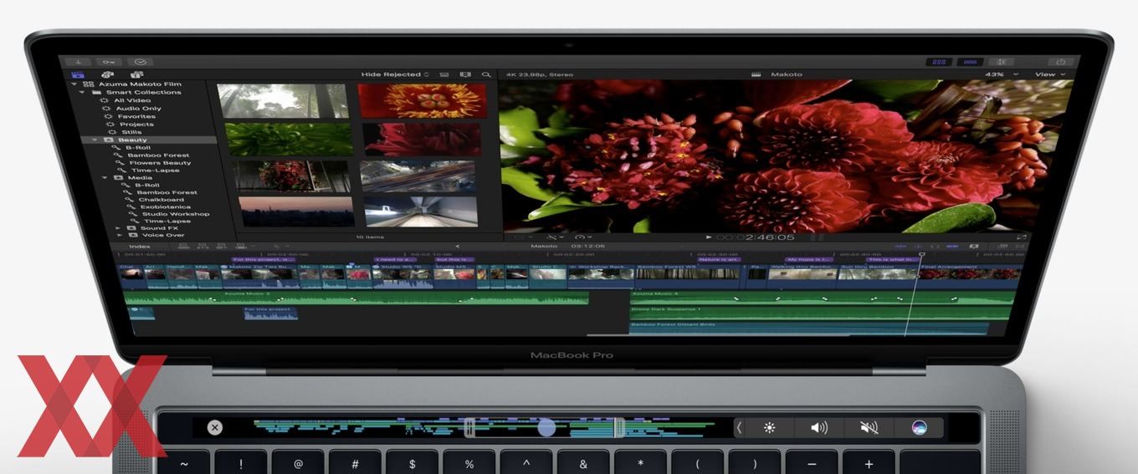1138x474 pixels.
Task: Collapse the Smart Collections folder
Action: [x=82, y=92]
